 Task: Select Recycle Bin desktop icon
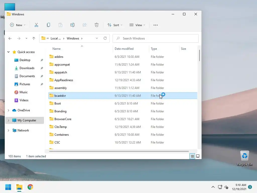coord(244,158)
